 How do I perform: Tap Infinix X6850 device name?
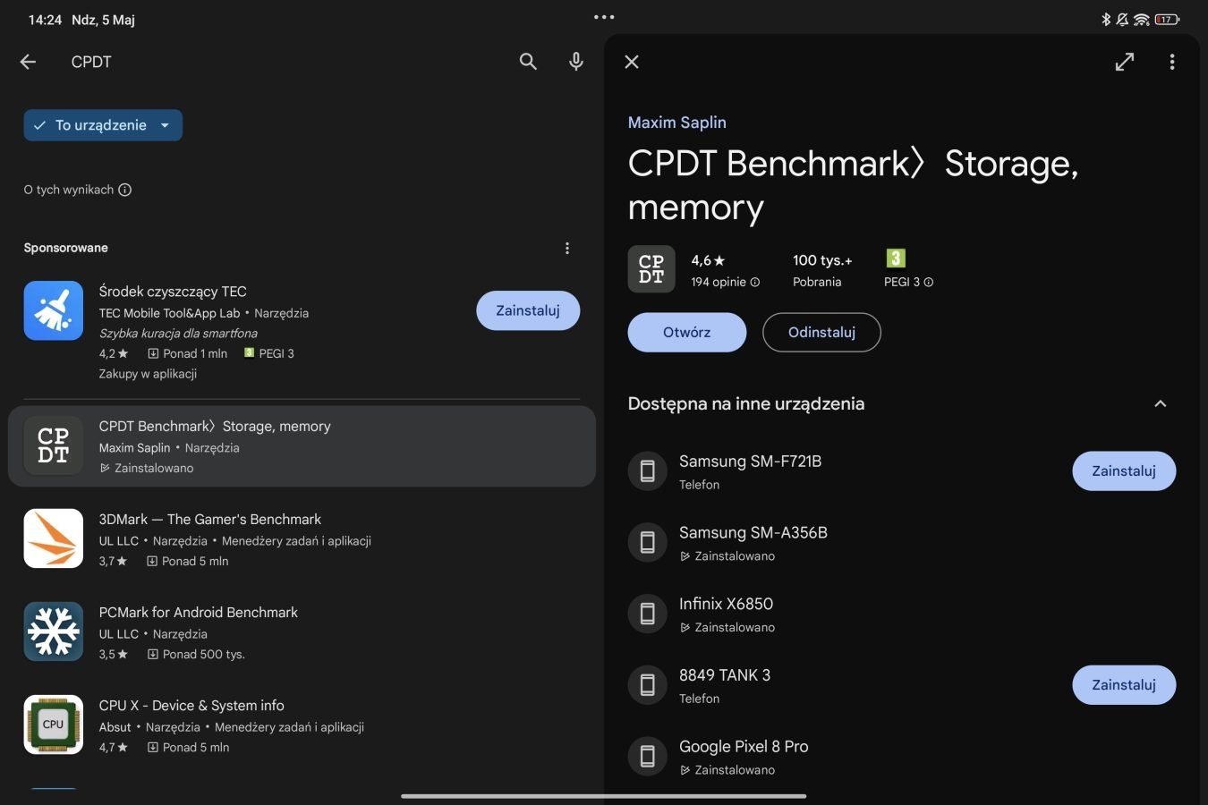coord(727,605)
